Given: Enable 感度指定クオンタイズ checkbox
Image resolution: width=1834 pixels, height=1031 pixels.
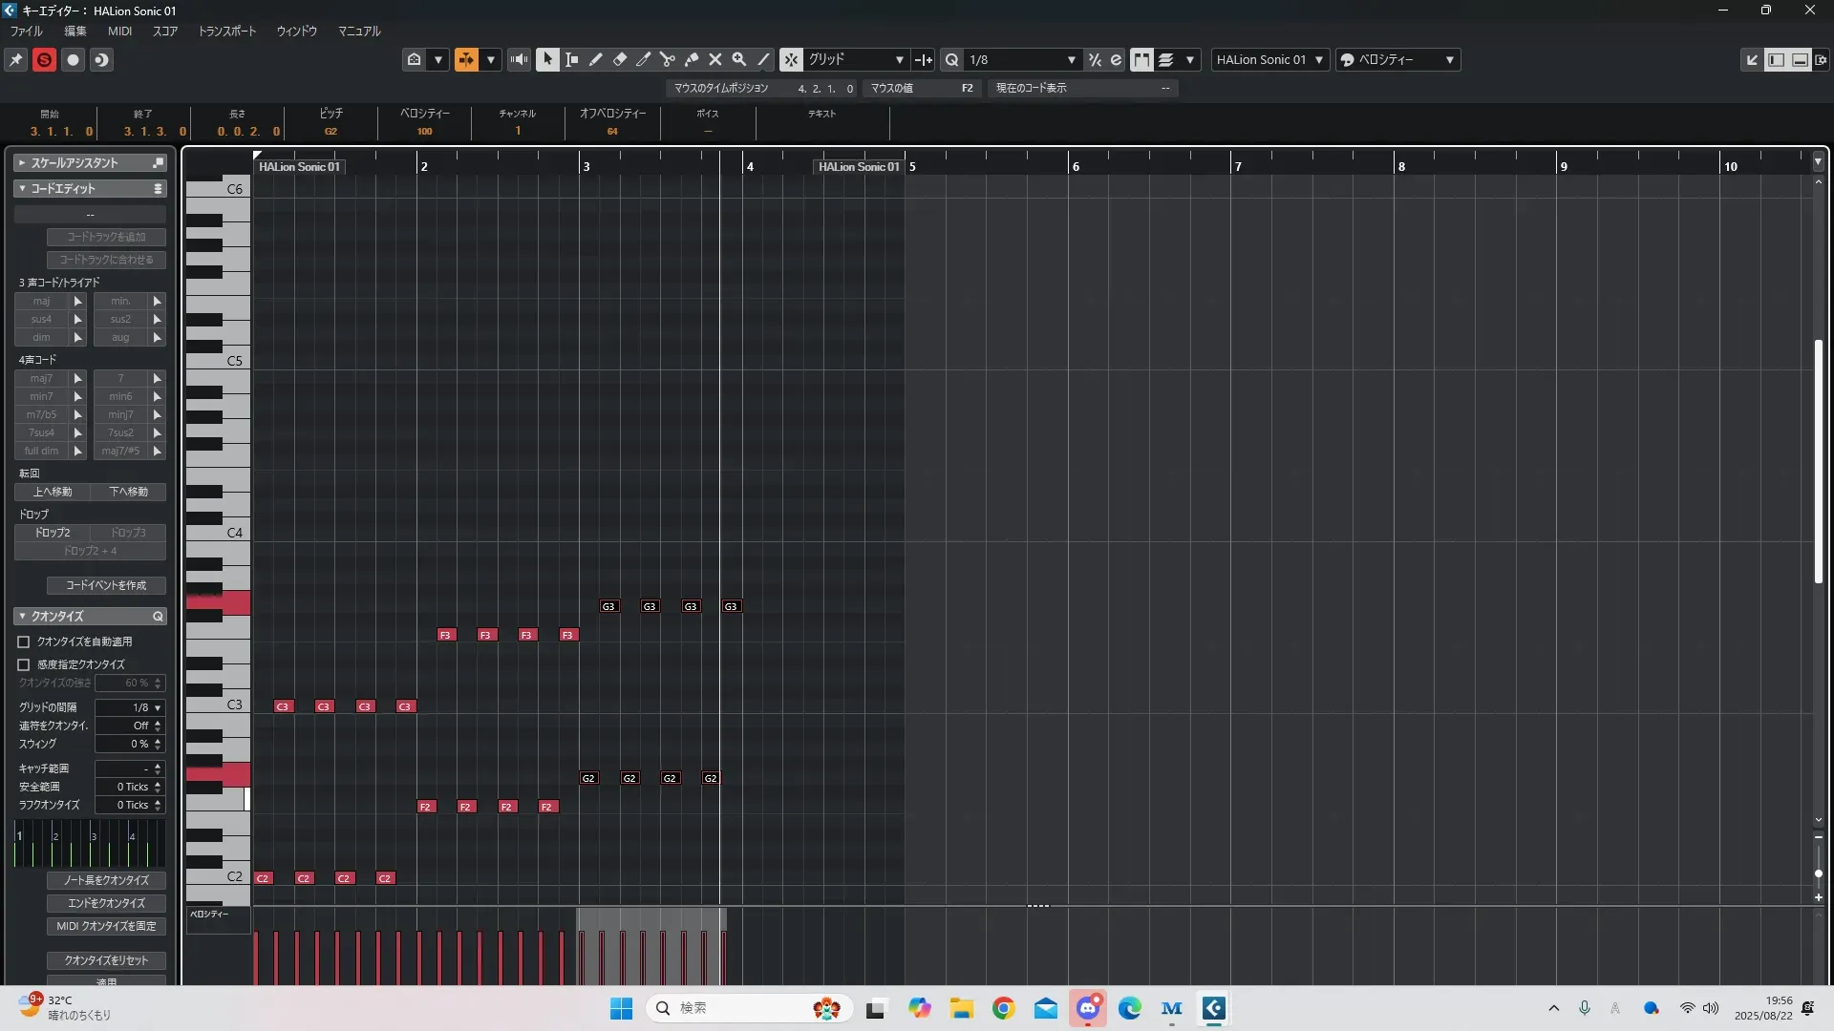Looking at the screenshot, I should point(24,664).
